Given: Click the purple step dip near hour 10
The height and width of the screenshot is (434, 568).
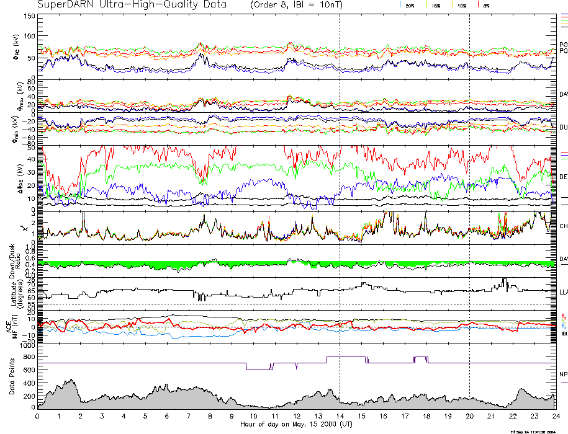Looking at the screenshot, I should pos(258,369).
